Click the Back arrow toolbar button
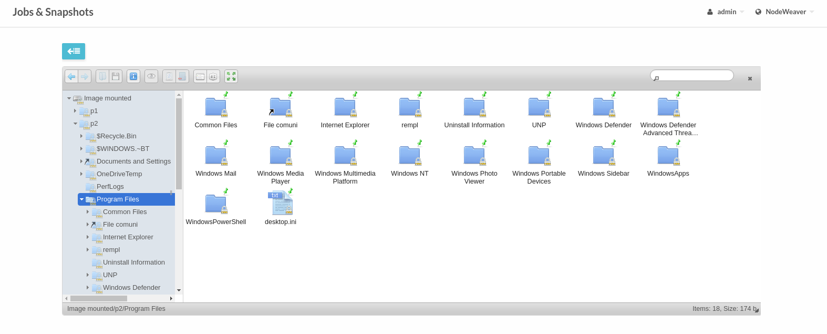 tap(71, 76)
